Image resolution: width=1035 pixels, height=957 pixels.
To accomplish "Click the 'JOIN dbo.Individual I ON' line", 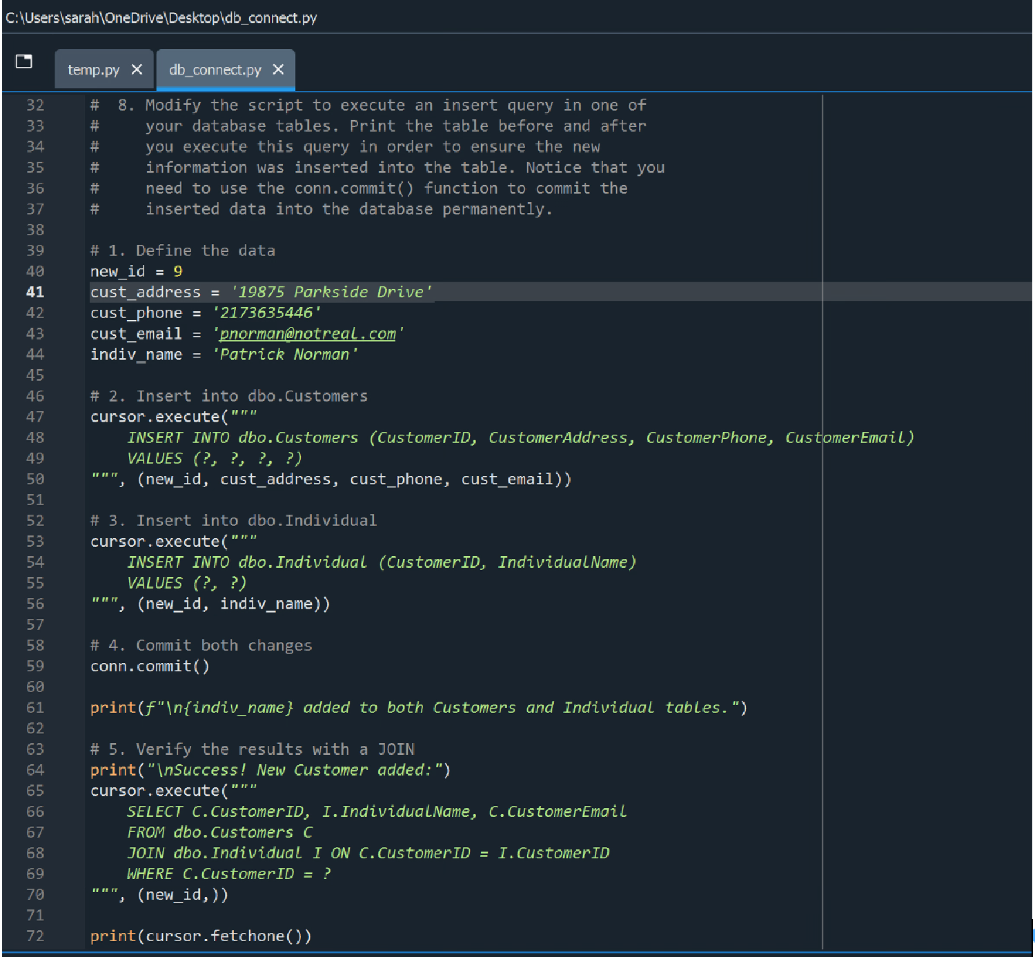I will (x=368, y=854).
